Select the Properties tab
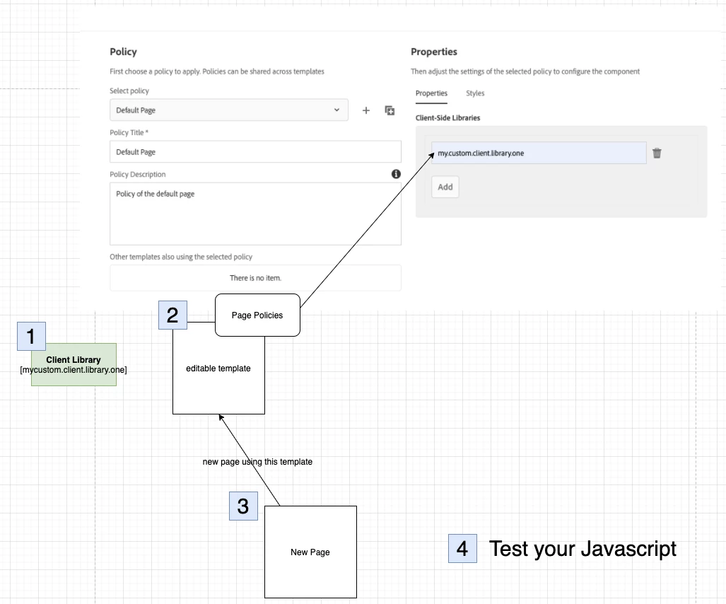 click(x=431, y=93)
